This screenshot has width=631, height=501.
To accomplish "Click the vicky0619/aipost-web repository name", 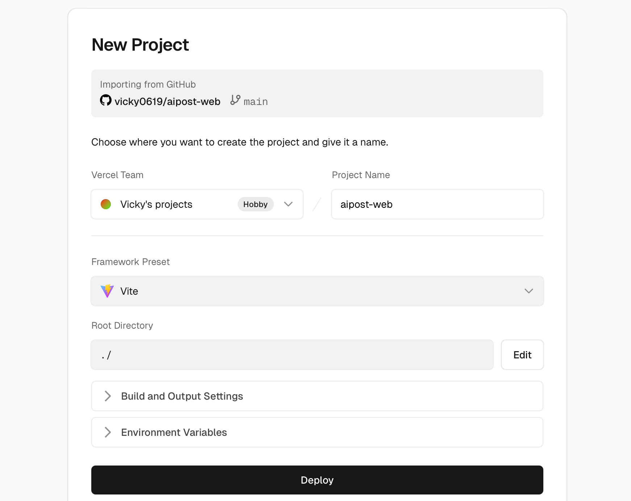I will 167,101.
